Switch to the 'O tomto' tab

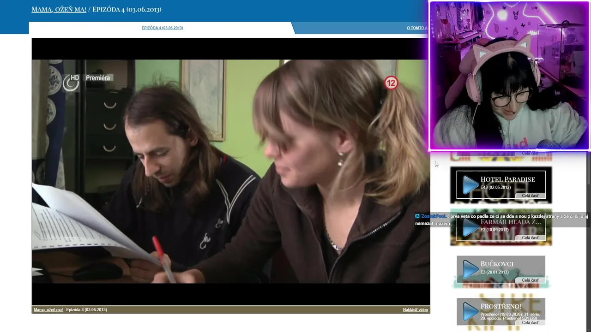click(x=417, y=28)
